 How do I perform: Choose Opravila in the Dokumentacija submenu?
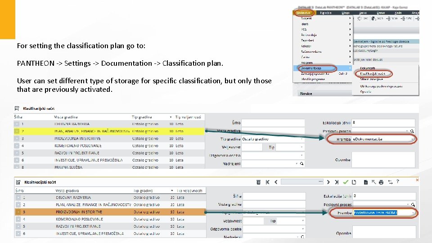click(x=365, y=92)
